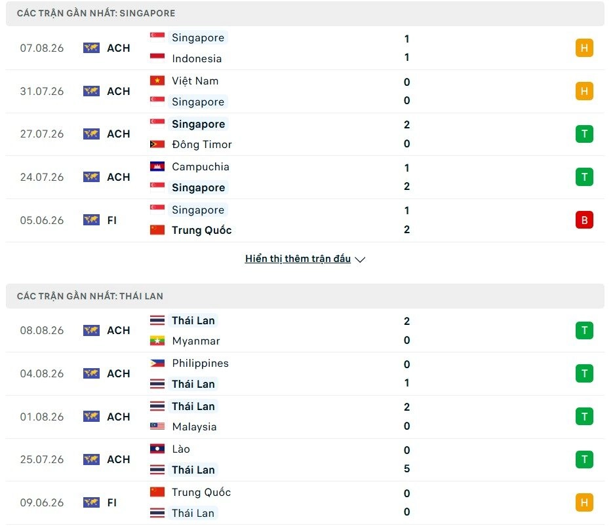Click the green T badge for Singapore vs Đông Timor
The image size is (615, 526).
pos(584,134)
